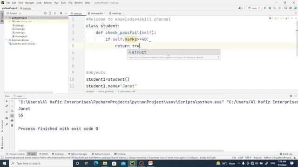
Task: Open Cortana circle on taskbar
Action: click(77, 163)
